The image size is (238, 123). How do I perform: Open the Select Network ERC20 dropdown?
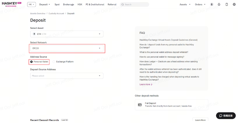tap(67, 48)
